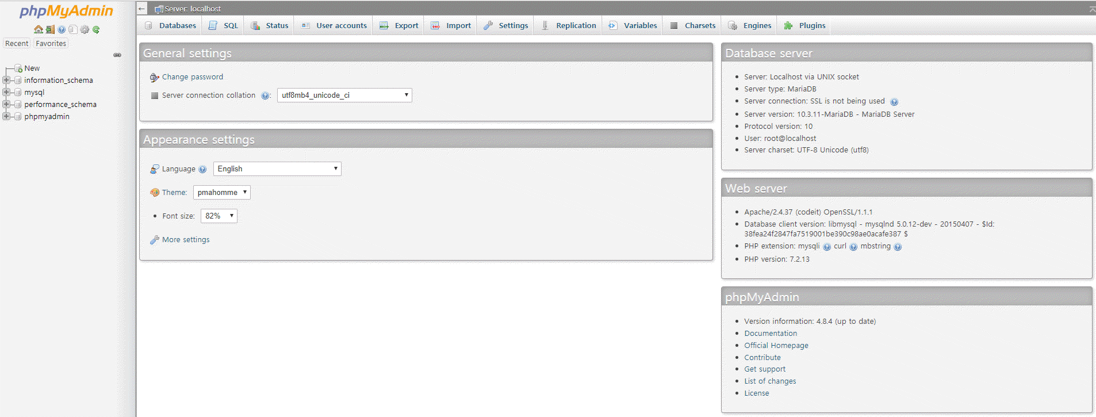Open the Engines tab

point(750,26)
